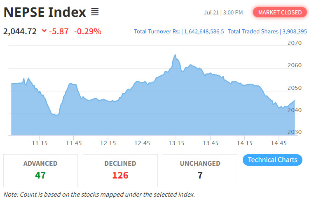Click the NEPSE Index title
Image resolution: width=309 pixels, height=202 pixels.
[x=45, y=12]
